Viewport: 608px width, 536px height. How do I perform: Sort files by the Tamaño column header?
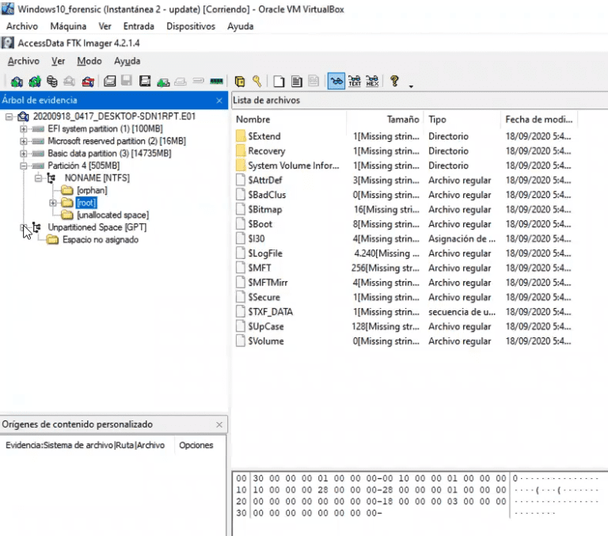[x=402, y=120]
